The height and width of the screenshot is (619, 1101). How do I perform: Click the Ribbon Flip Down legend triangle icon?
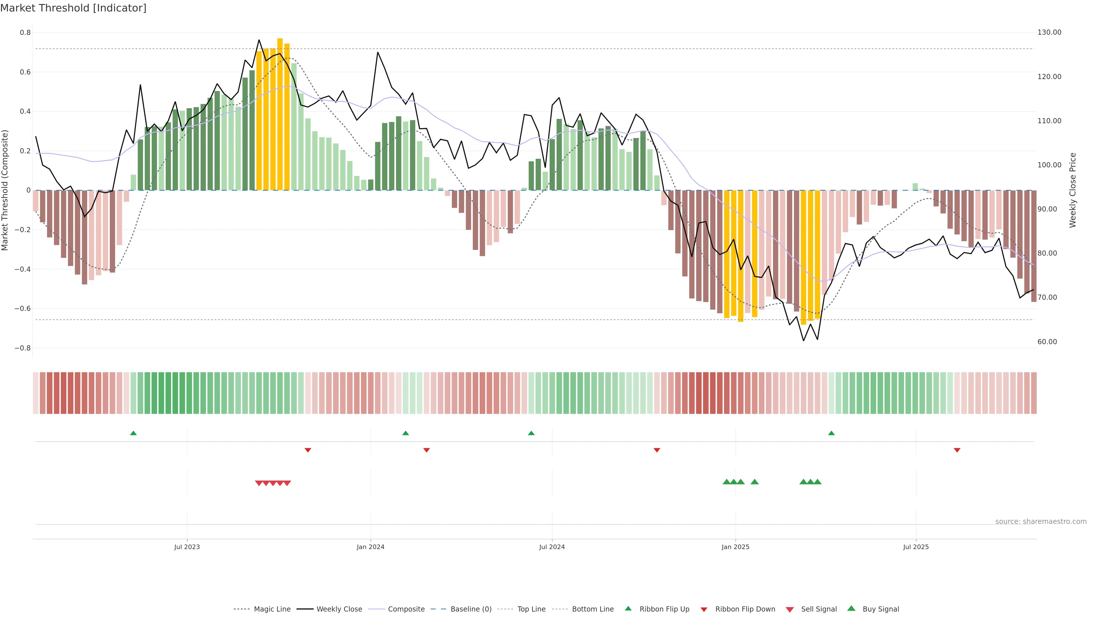[x=704, y=610]
